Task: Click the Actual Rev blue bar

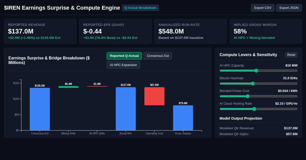Action: (x=126, y=109)
